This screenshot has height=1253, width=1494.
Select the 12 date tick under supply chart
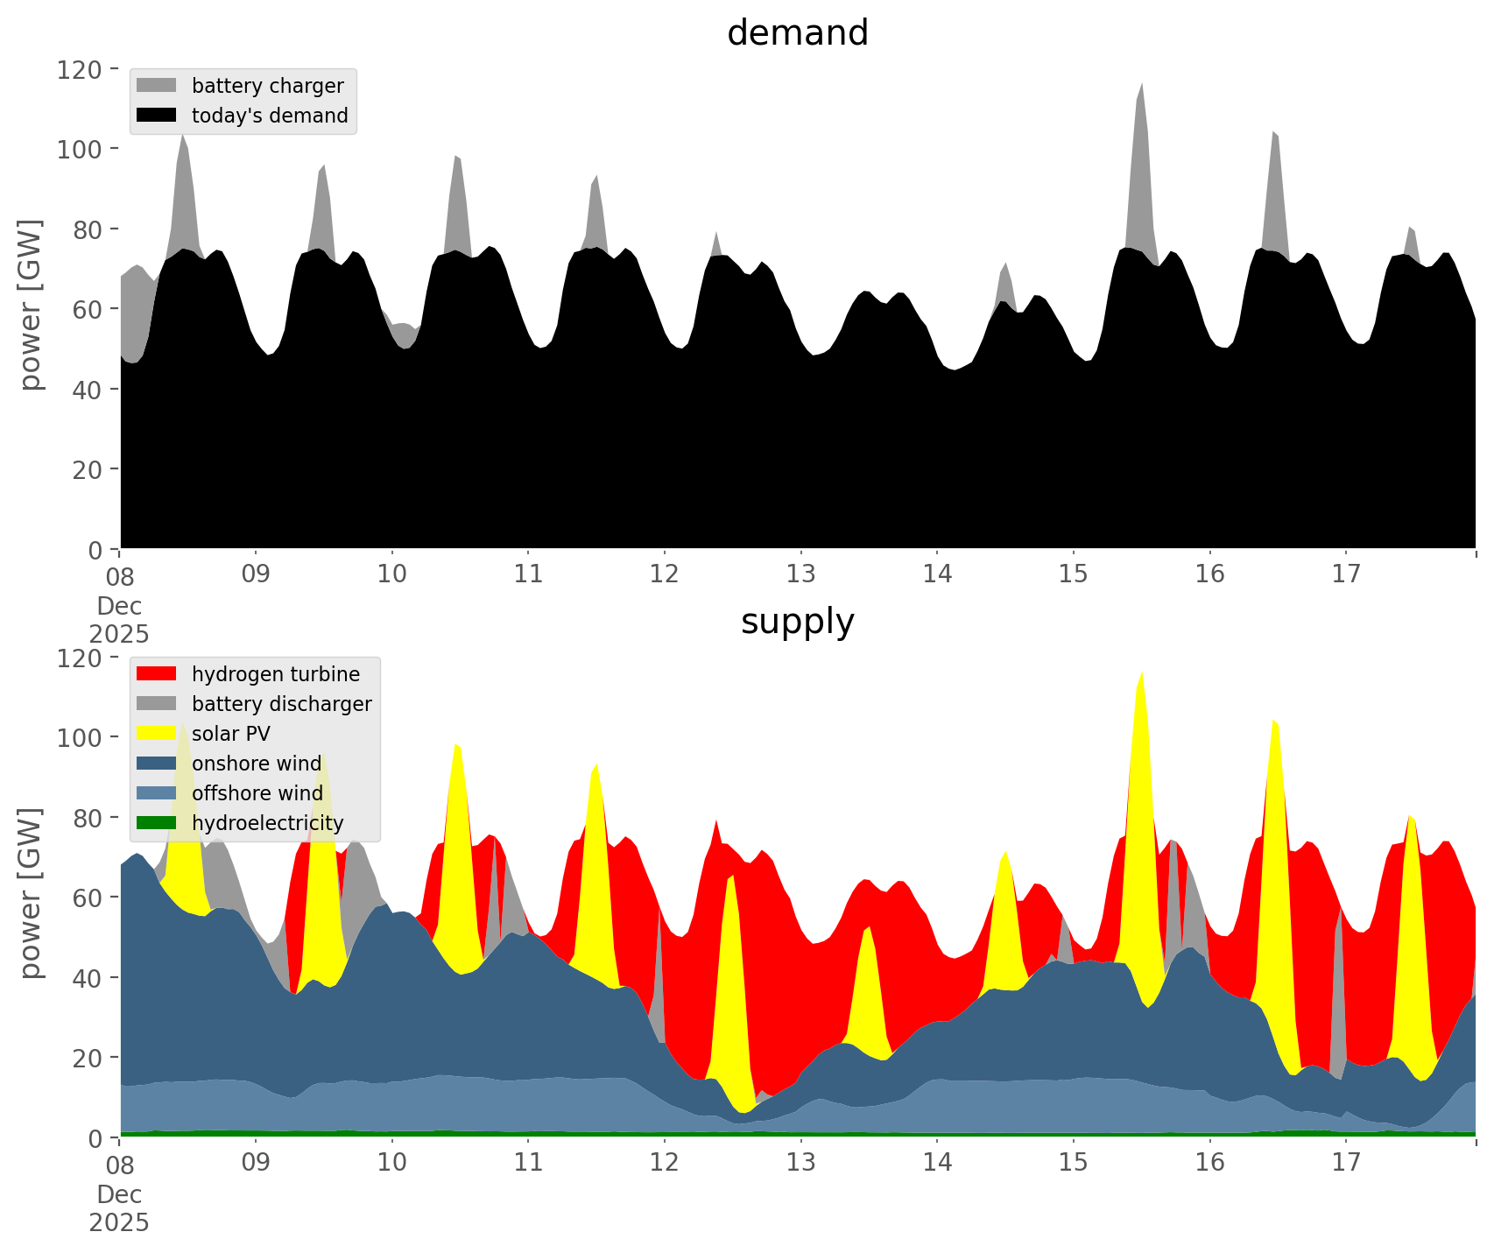coord(664,1163)
